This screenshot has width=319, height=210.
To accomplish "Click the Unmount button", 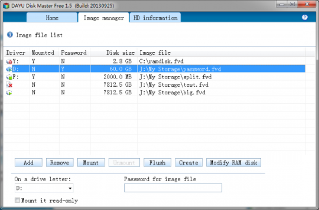I will pyautogui.click(x=124, y=163).
